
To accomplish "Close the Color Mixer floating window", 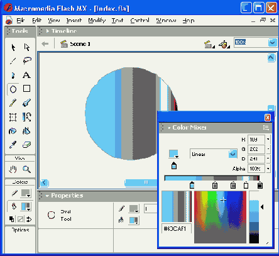I will tap(268, 118).
